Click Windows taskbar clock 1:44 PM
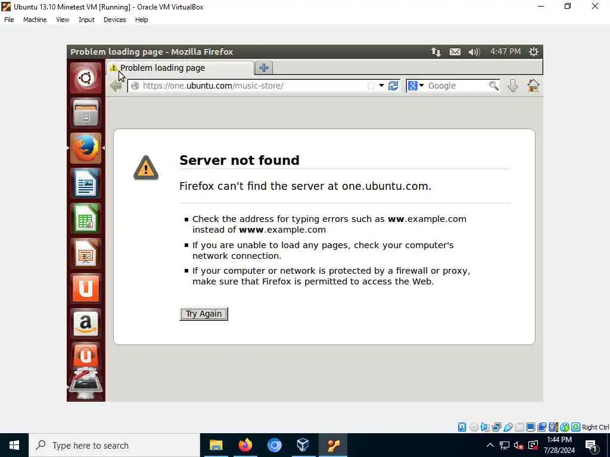This screenshot has height=457, width=610. coord(559,445)
